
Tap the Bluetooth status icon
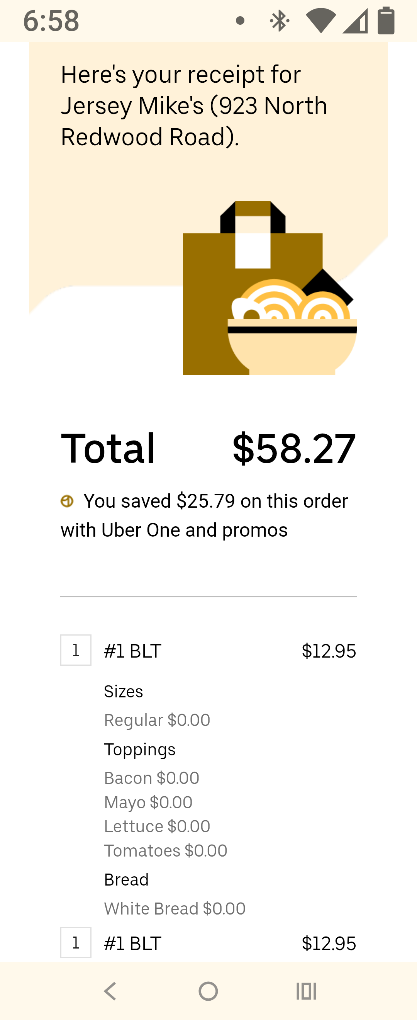(x=279, y=20)
